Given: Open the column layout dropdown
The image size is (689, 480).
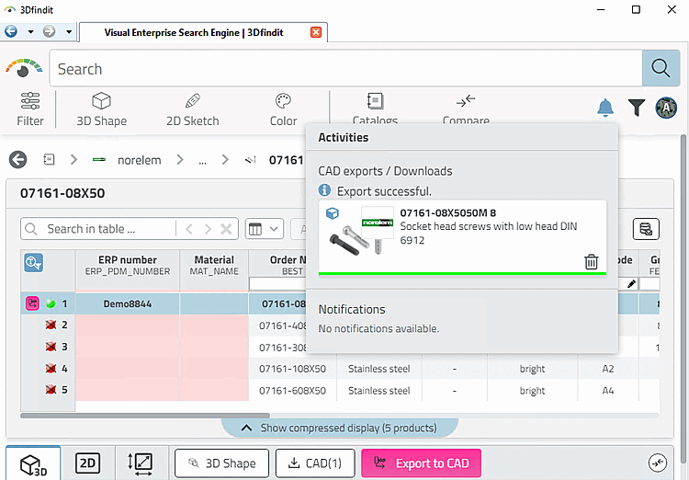Looking at the screenshot, I should [264, 229].
